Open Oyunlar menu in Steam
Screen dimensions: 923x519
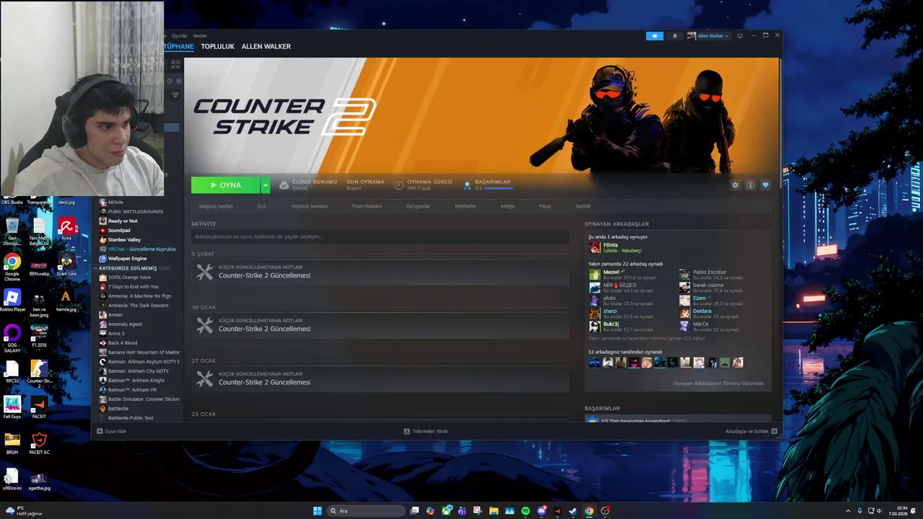click(x=179, y=36)
